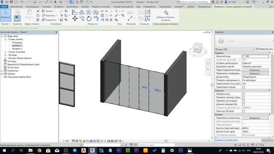Click the ViewCube in 3D view

[x=197, y=48]
